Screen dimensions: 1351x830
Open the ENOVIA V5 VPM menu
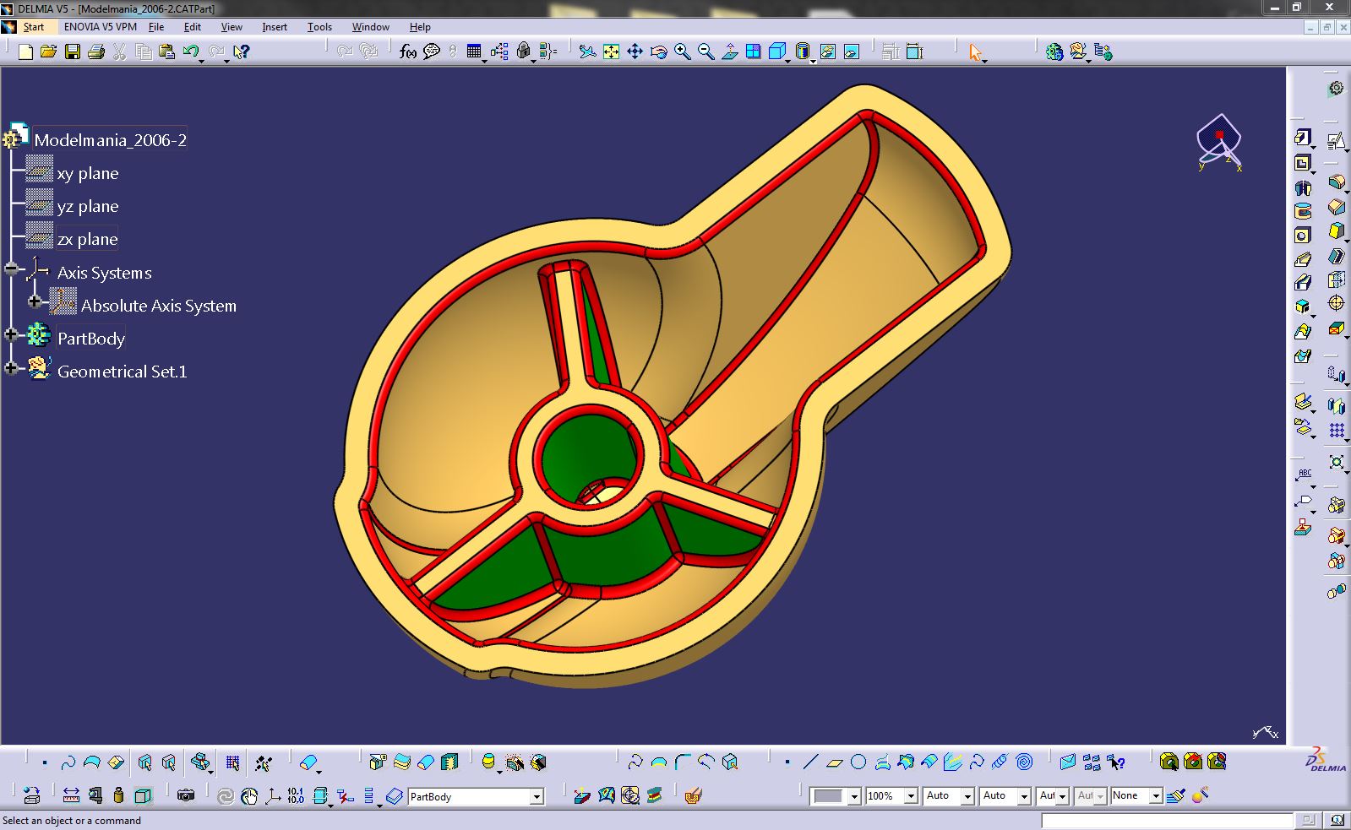[x=100, y=27]
